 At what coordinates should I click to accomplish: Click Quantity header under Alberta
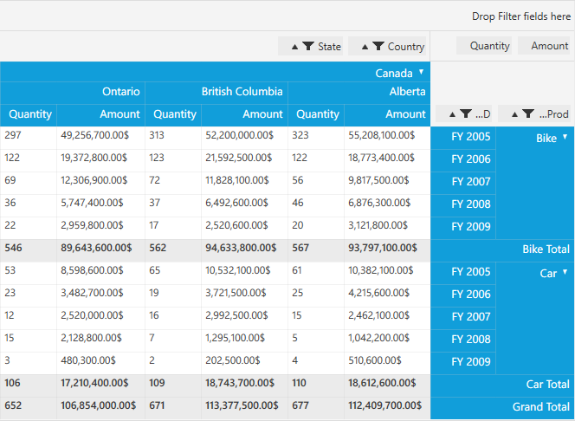316,114
